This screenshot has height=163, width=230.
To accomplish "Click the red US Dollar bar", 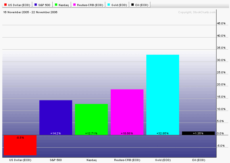I will click(20, 145).
